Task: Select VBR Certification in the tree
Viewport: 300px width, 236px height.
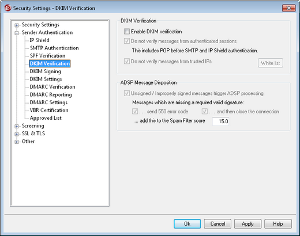Action: (49, 110)
